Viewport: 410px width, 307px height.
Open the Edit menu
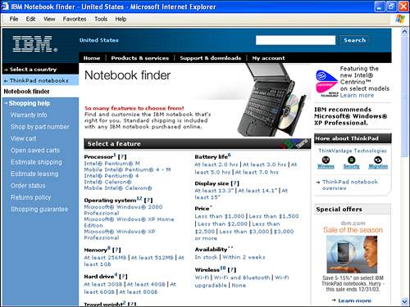point(30,19)
